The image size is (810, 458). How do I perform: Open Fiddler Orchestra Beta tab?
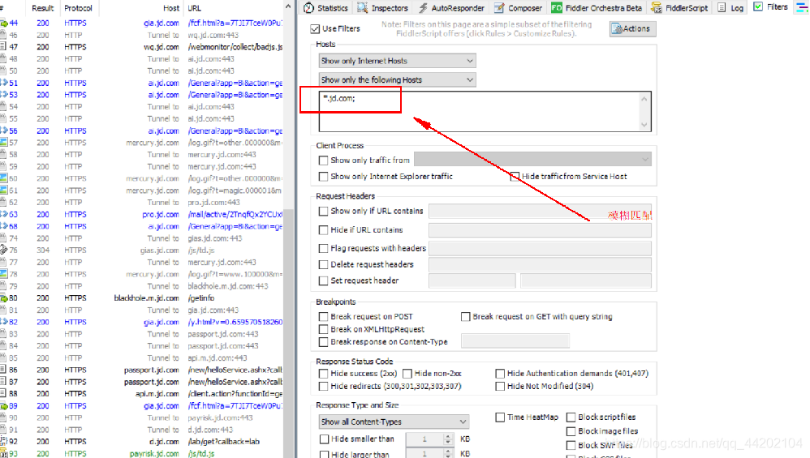click(596, 8)
